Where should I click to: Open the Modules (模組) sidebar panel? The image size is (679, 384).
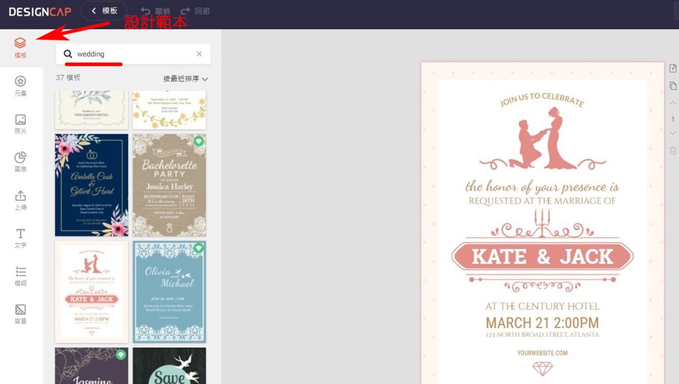point(21,275)
